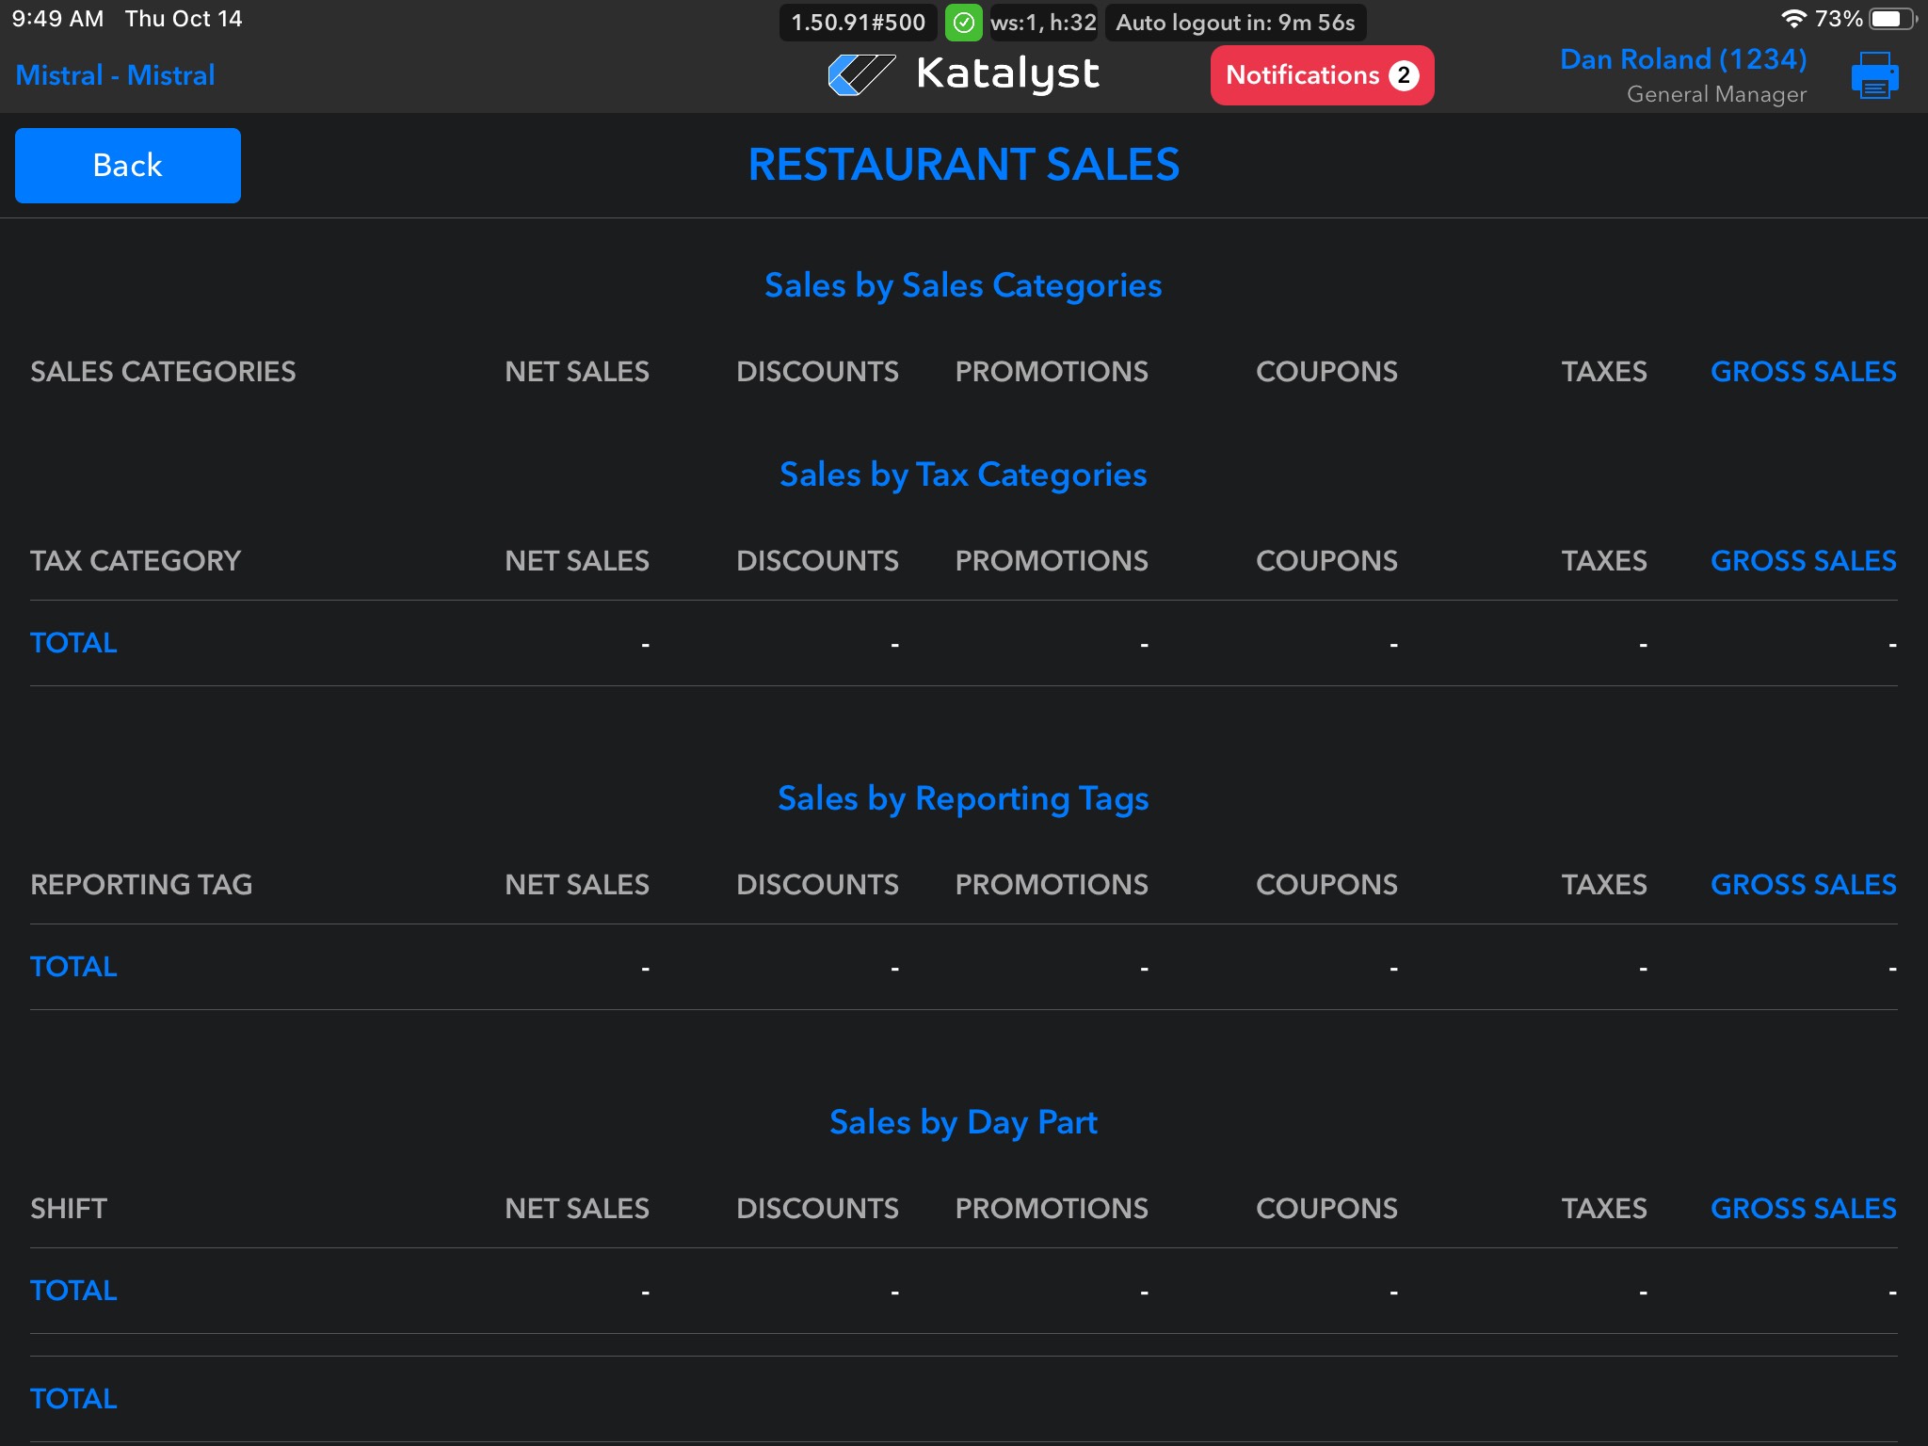Tap the notification count badge
1928x1446 pixels.
1404,75
